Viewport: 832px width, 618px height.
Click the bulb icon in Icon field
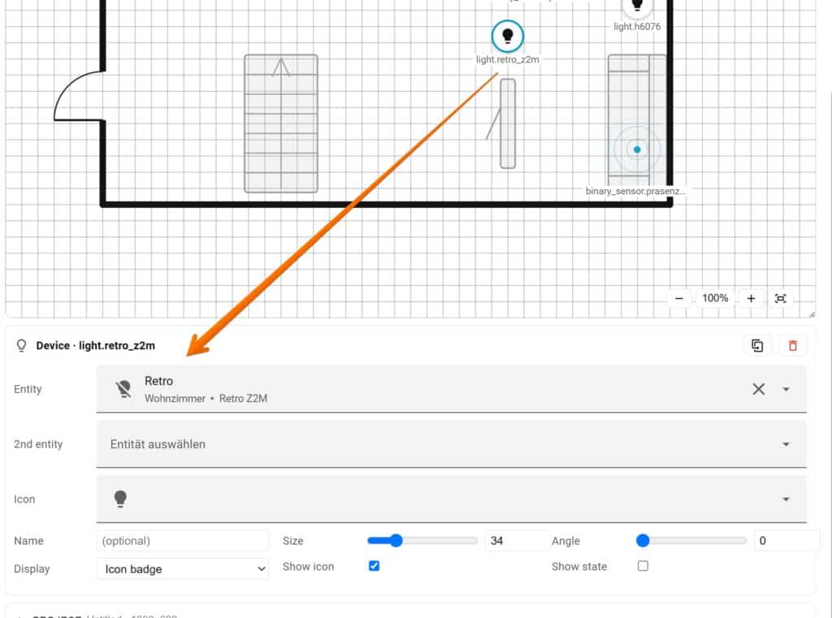120,499
